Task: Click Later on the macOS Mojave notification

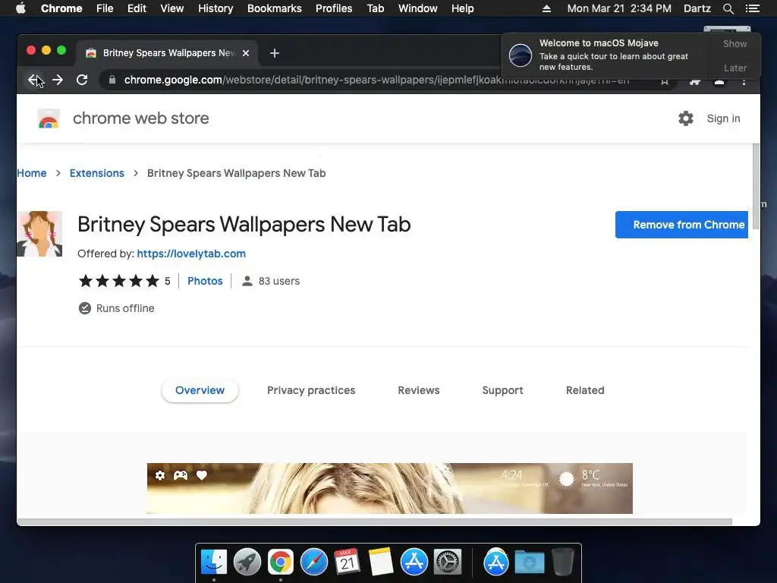Action: [735, 68]
